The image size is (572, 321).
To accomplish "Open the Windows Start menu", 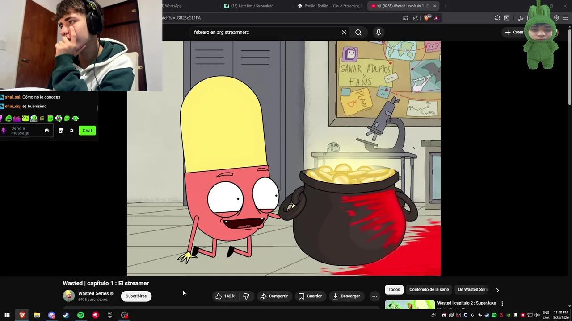I will click(7, 315).
